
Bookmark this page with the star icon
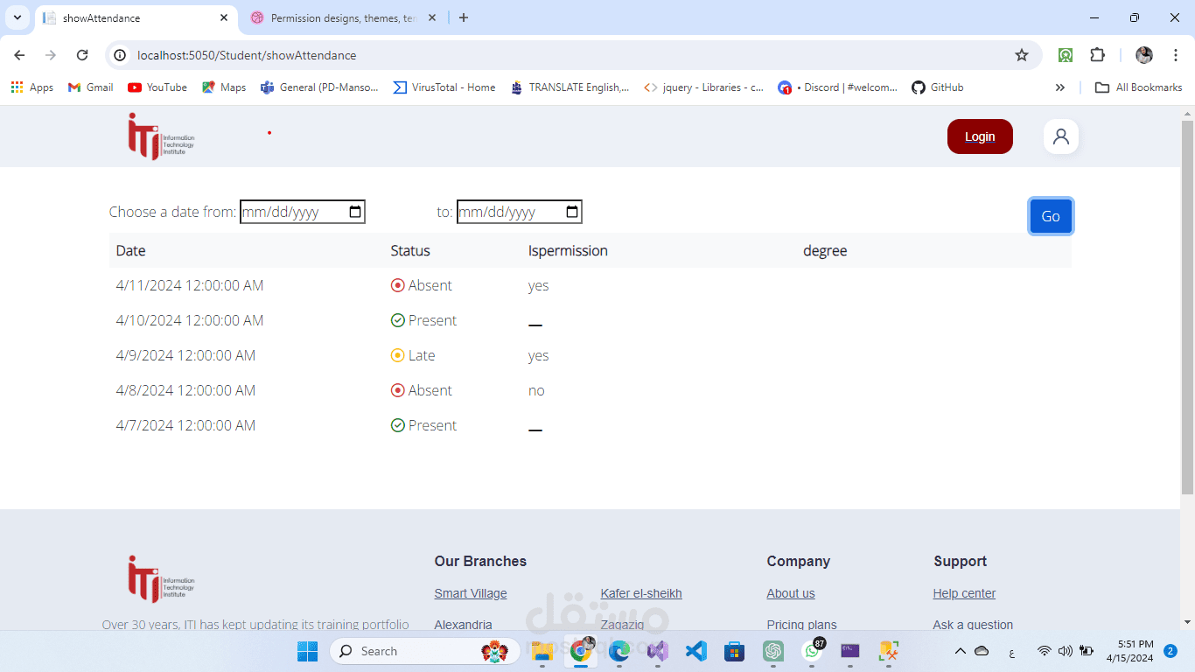[1022, 55]
